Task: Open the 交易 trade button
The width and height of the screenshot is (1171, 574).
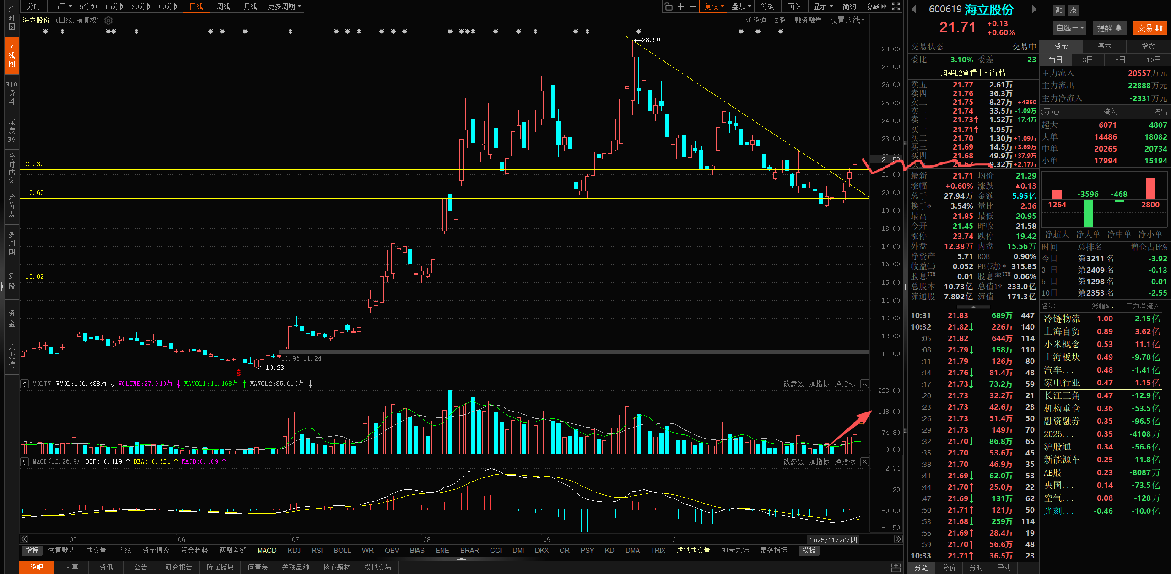Action: tap(1150, 28)
